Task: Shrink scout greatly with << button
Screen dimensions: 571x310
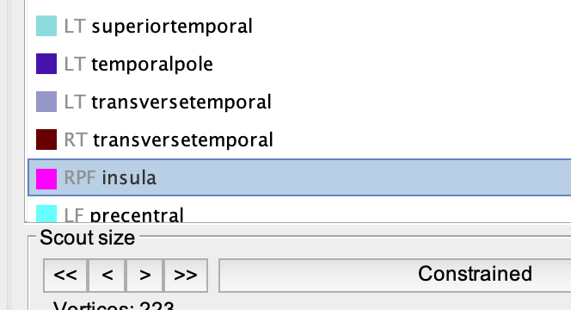Action: click(65, 276)
